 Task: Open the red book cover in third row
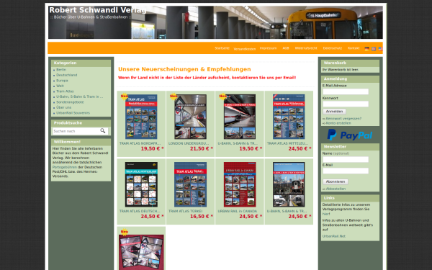coord(141,252)
